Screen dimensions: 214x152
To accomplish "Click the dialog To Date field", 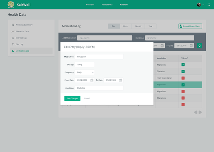I will 114,80.
